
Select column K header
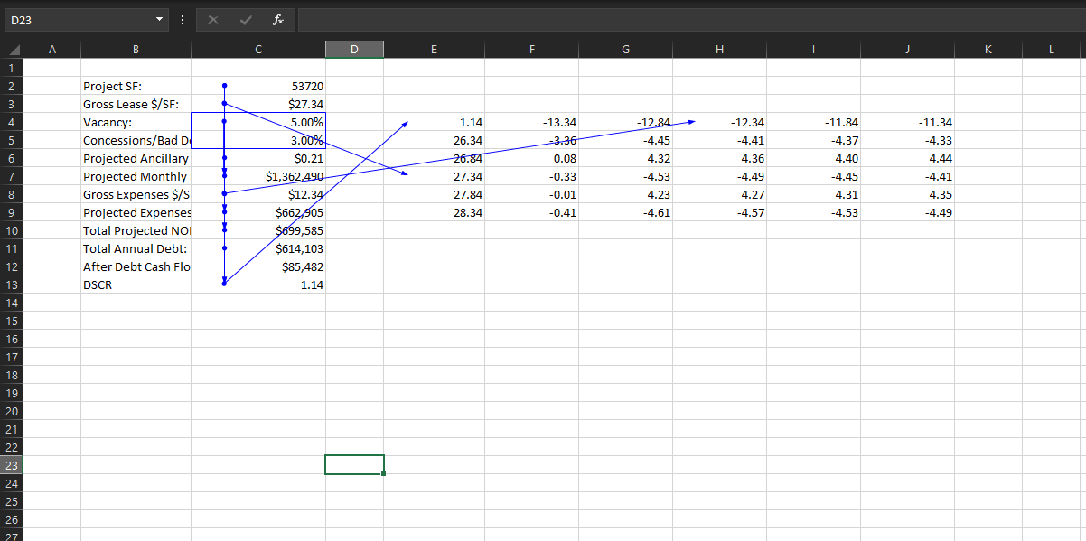(x=988, y=50)
